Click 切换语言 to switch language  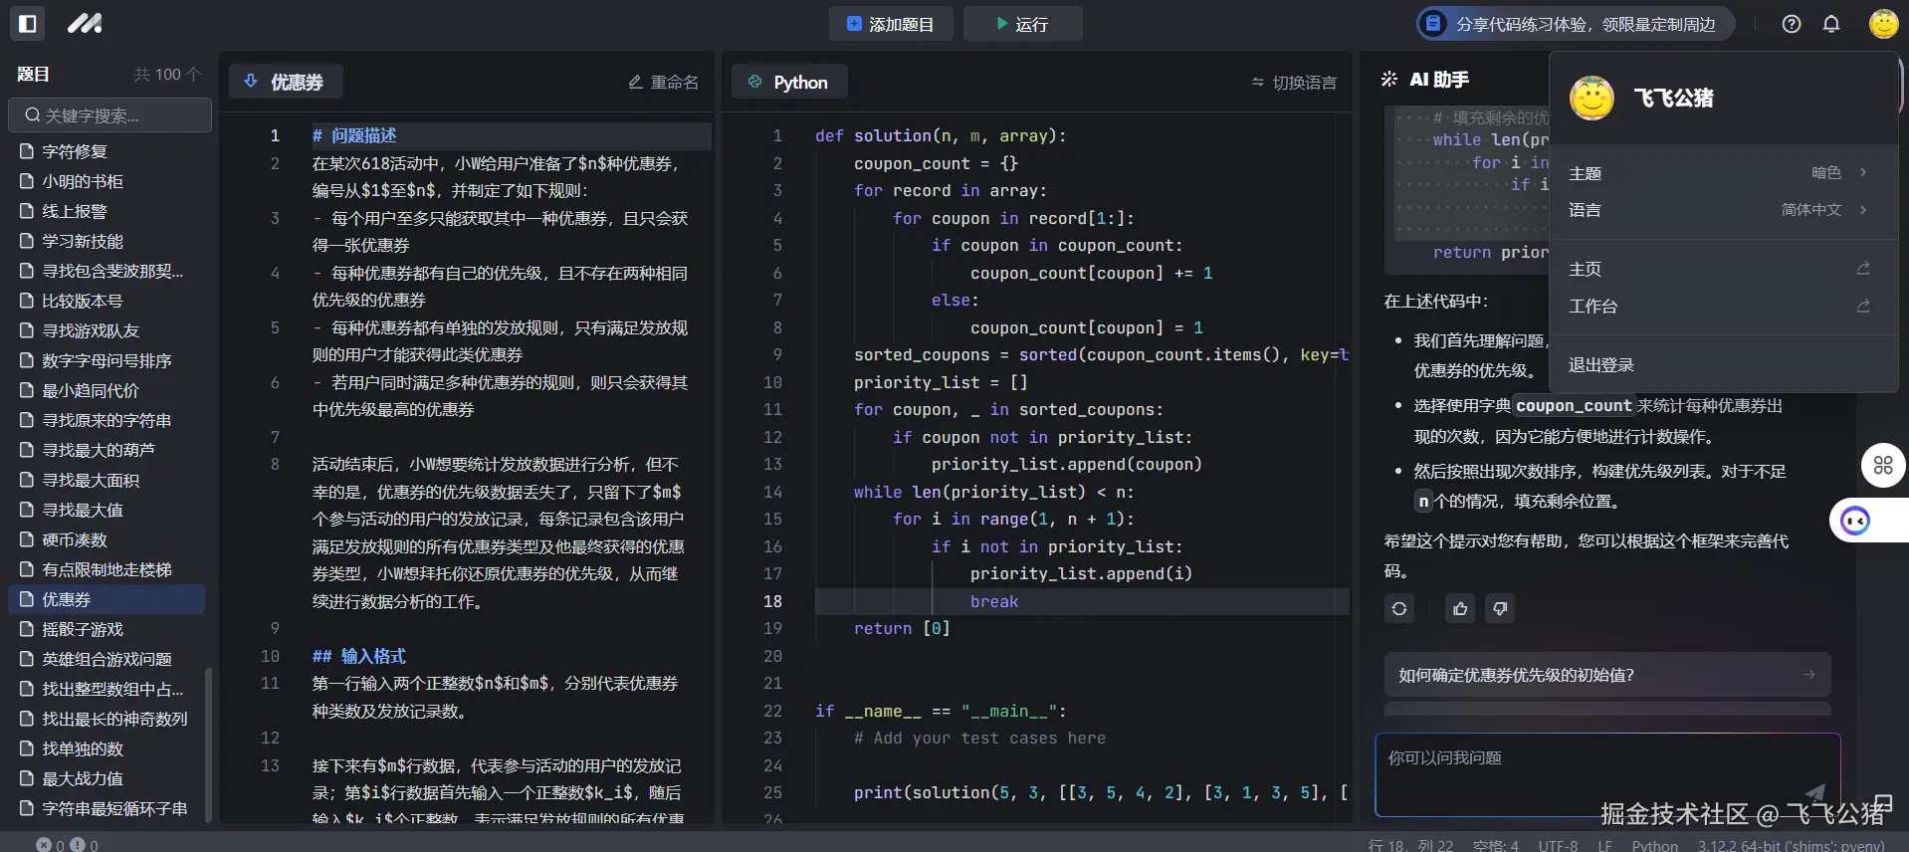(x=1294, y=82)
